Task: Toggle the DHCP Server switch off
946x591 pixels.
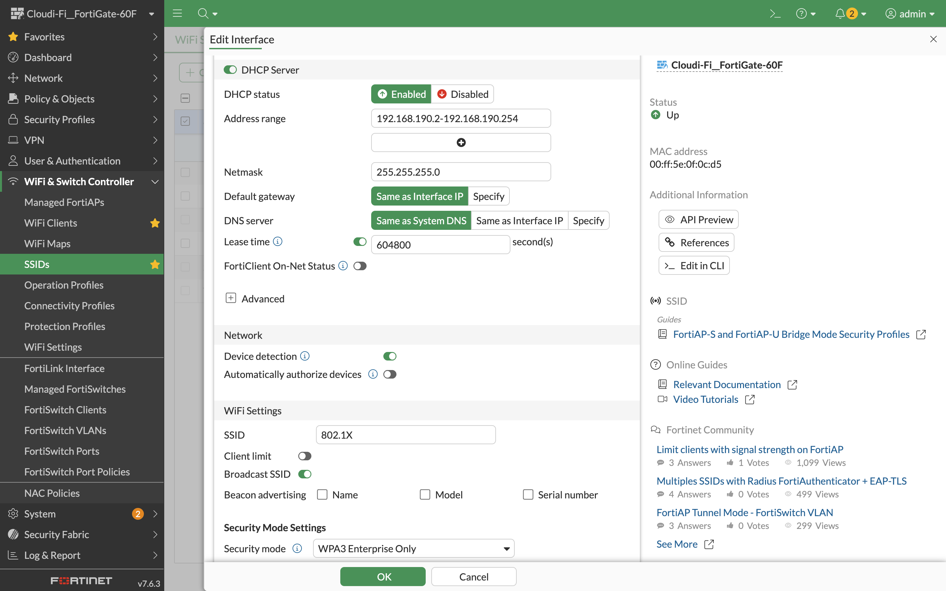Action: [x=230, y=70]
